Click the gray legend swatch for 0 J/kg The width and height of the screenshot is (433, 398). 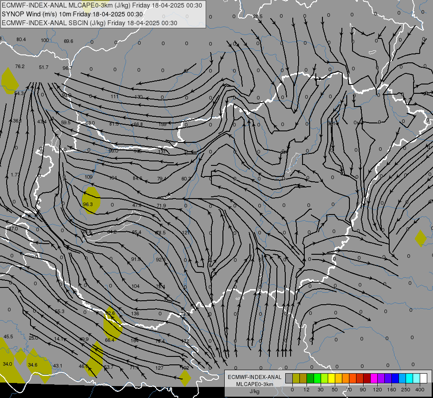[x=289, y=379]
